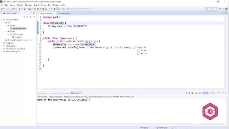This screenshot has height=129, width=229.
Task: Click the New Java Class green icon
Action: coord(38,9)
